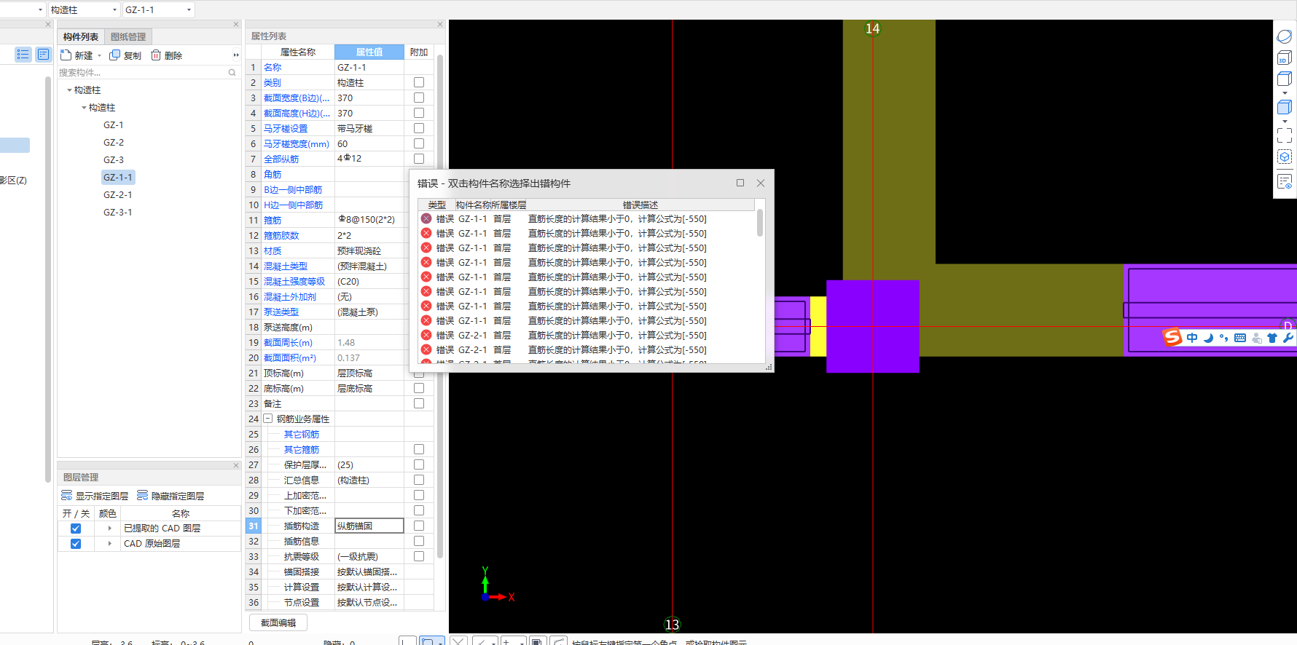The height and width of the screenshot is (645, 1297).
Task: Collapse the top-level 构造柱 tree node
Action: [x=69, y=90]
